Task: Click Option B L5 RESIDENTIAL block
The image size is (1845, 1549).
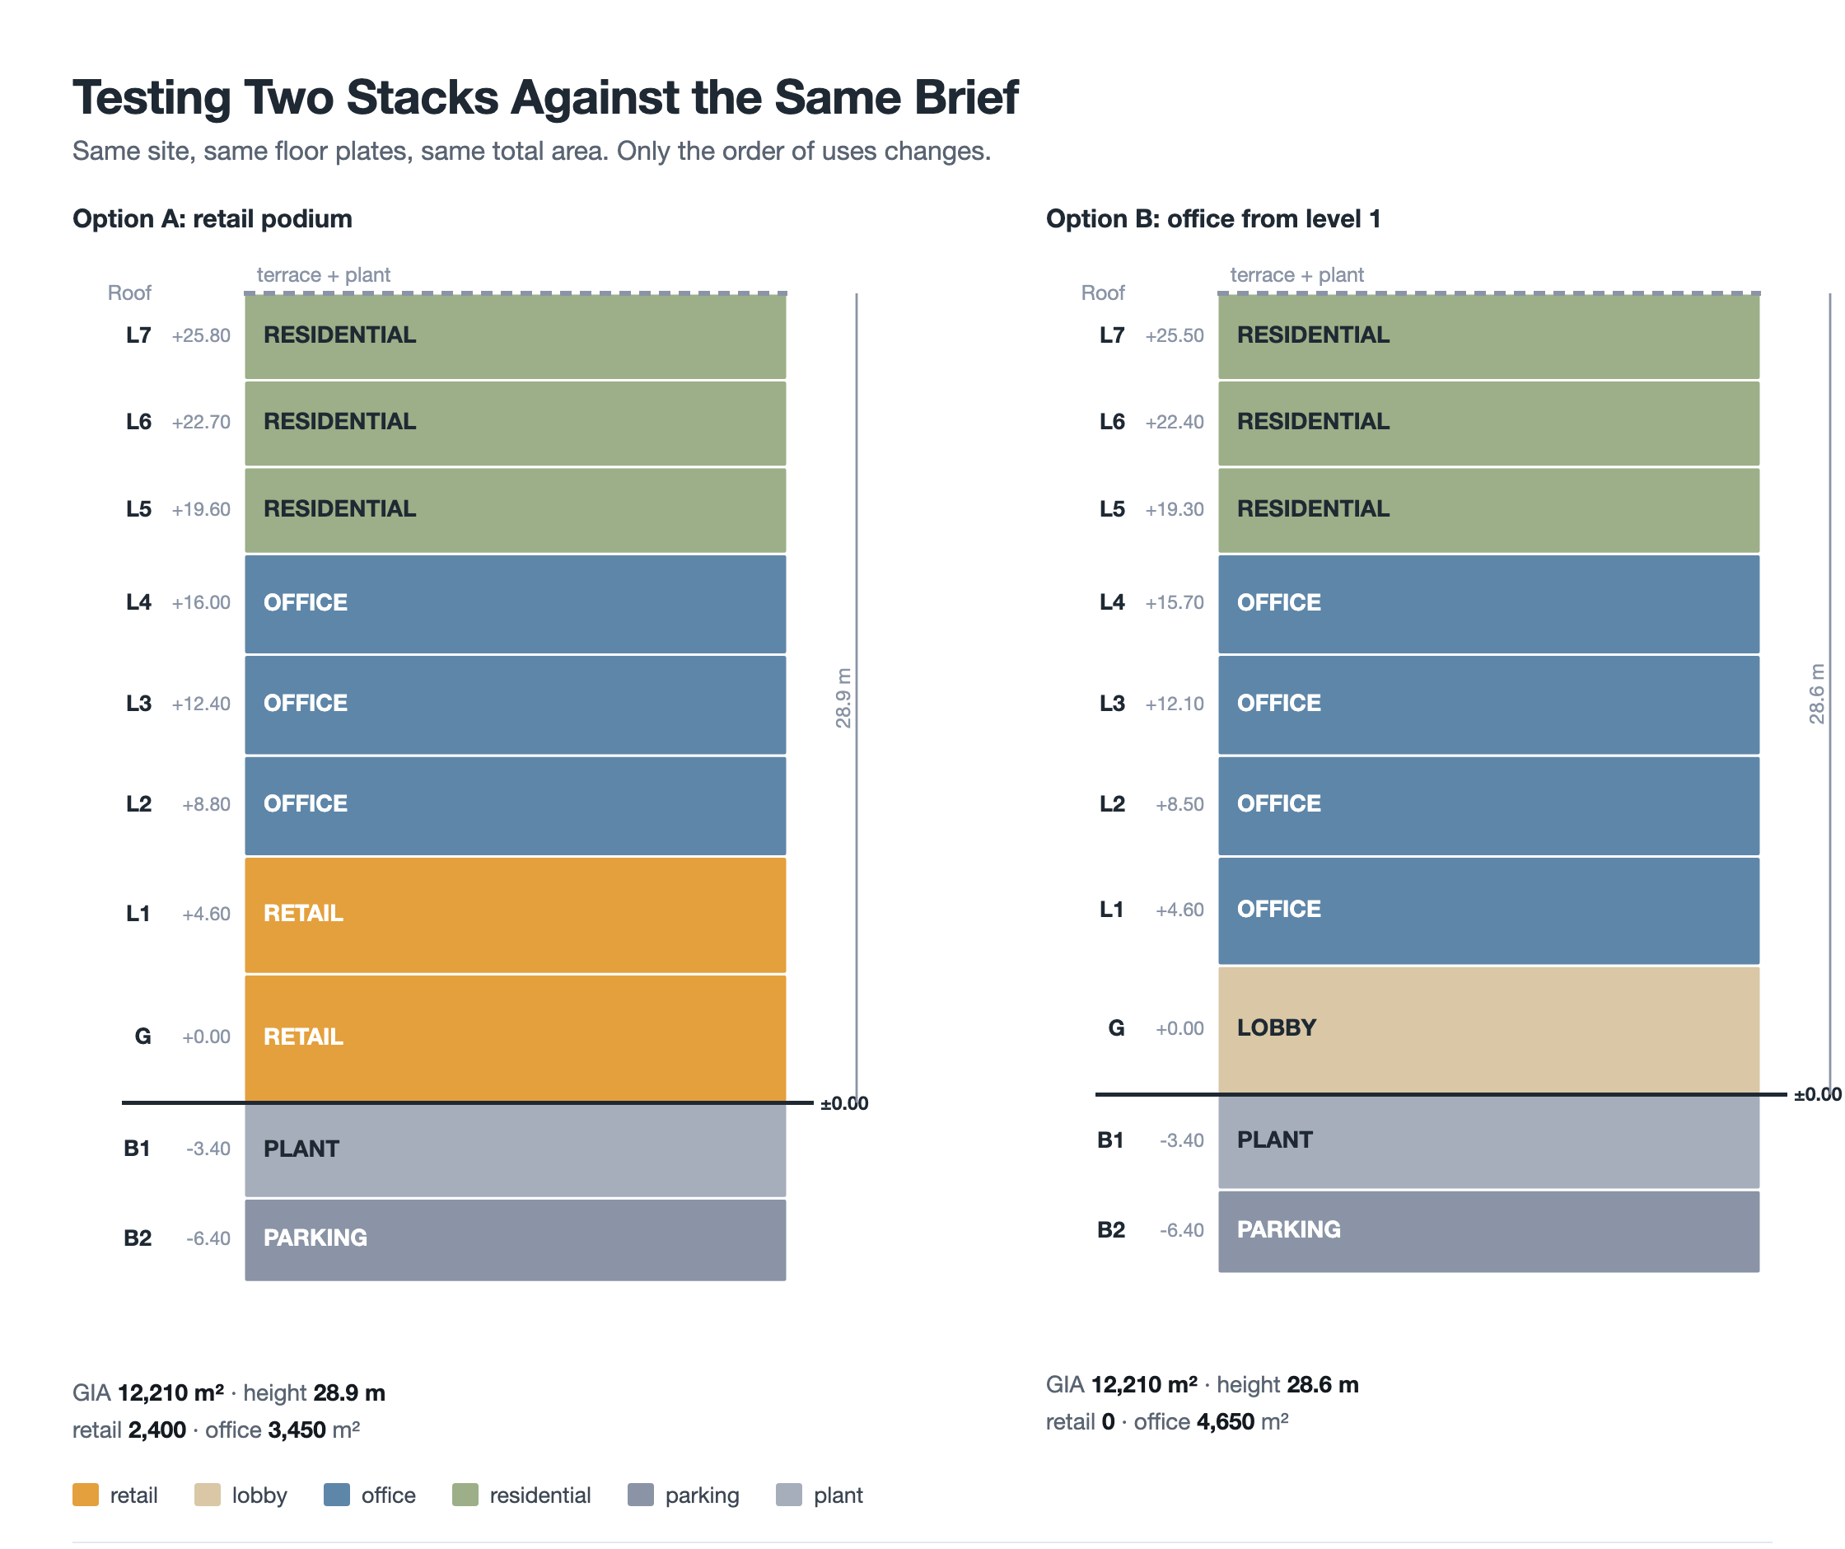Action: pyautogui.click(x=1488, y=510)
